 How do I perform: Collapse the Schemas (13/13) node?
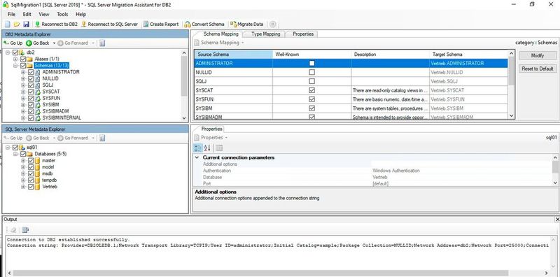pos(15,66)
